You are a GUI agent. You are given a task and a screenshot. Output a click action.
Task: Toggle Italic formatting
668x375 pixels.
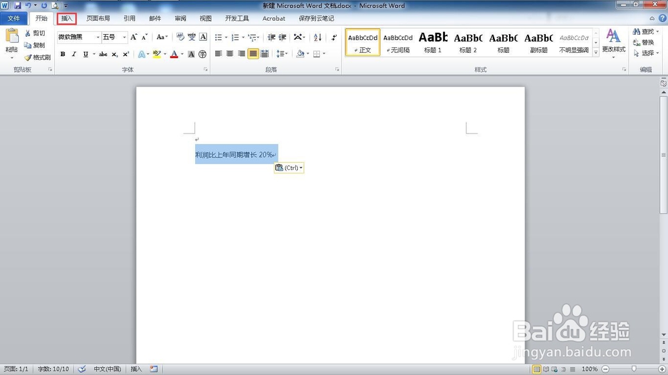pos(74,54)
